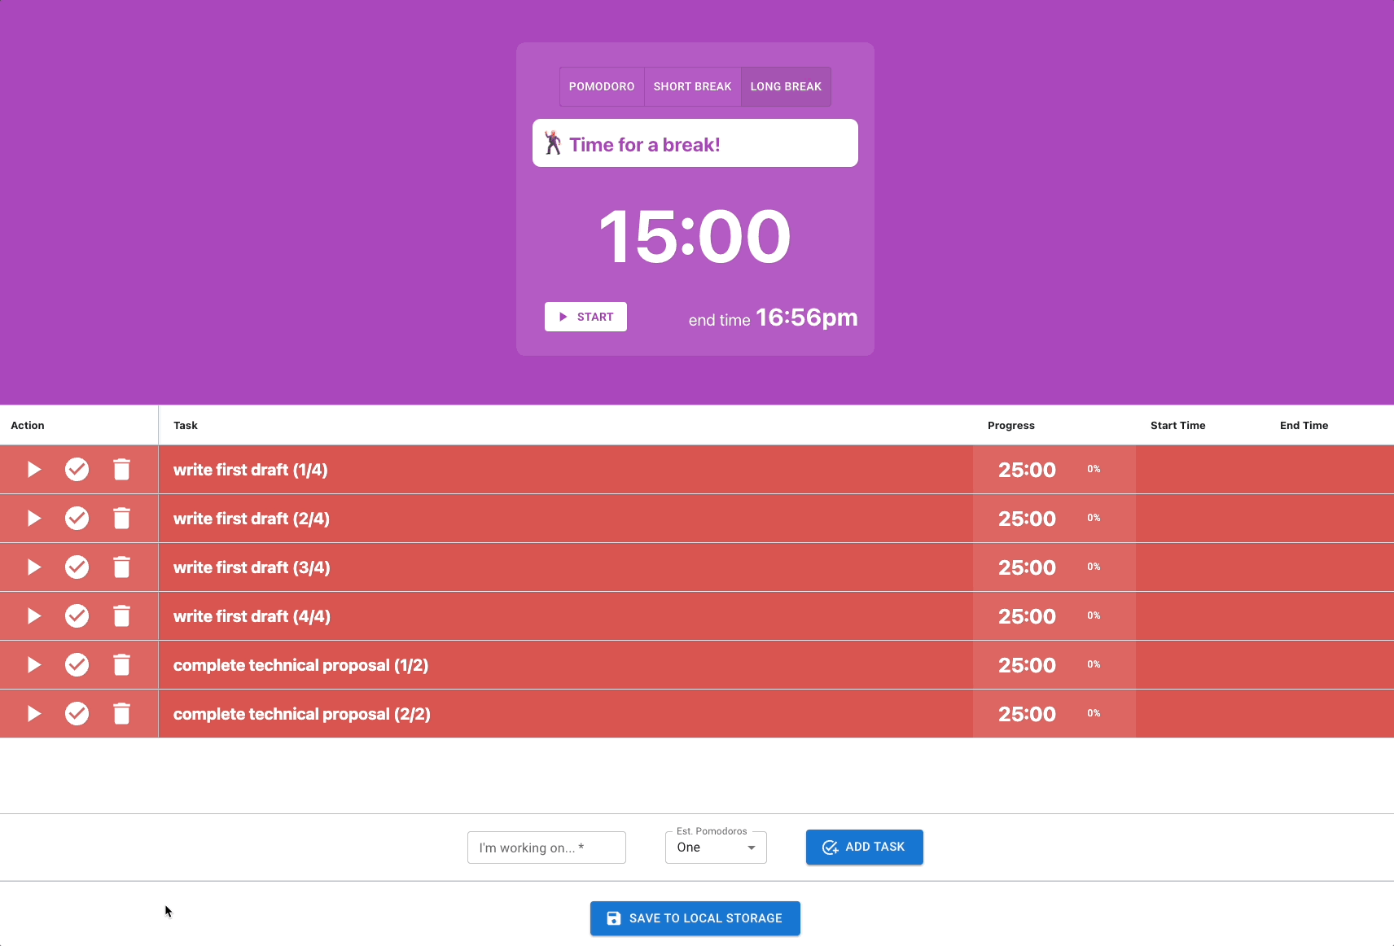Click the end time 16:56pm value
This screenshot has height=946, width=1394.
coord(807,318)
